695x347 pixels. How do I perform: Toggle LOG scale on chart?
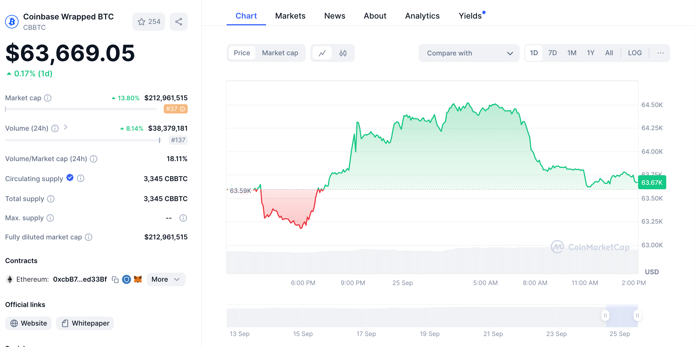635,53
